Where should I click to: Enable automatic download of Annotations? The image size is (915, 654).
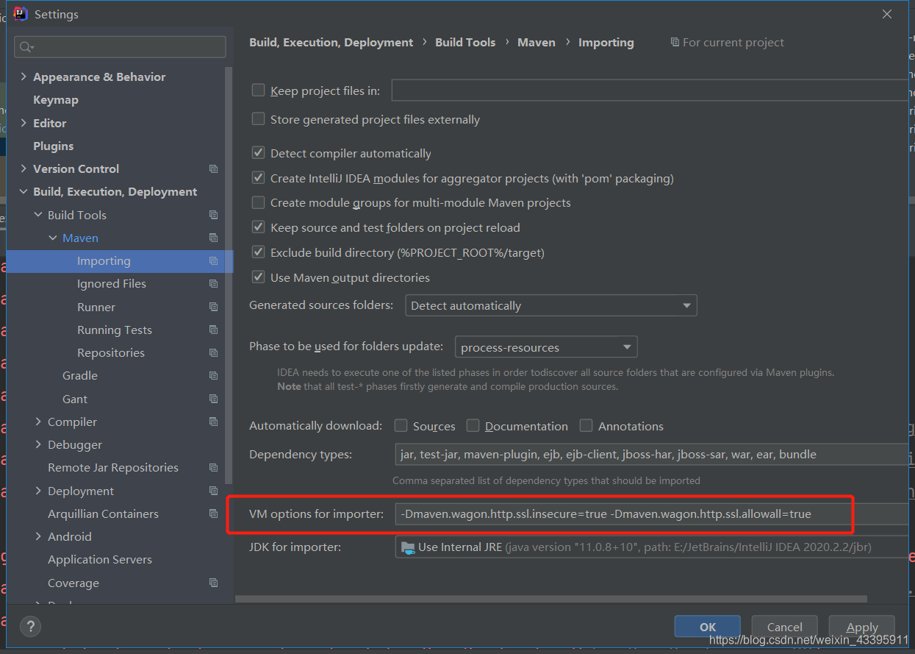click(586, 426)
